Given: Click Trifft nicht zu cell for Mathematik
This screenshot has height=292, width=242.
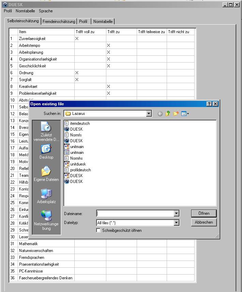Looking at the screenshot, I should (181, 244).
